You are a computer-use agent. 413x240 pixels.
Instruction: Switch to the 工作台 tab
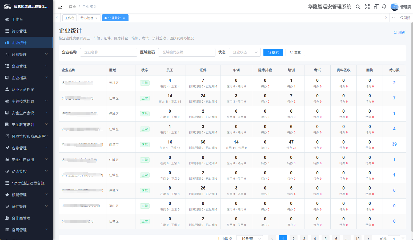(x=70, y=18)
